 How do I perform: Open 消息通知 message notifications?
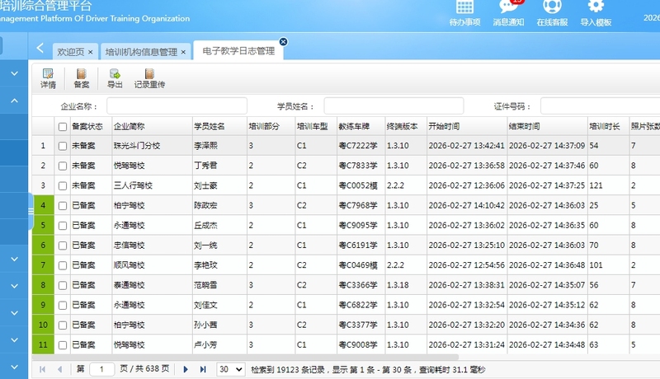pyautogui.click(x=508, y=8)
